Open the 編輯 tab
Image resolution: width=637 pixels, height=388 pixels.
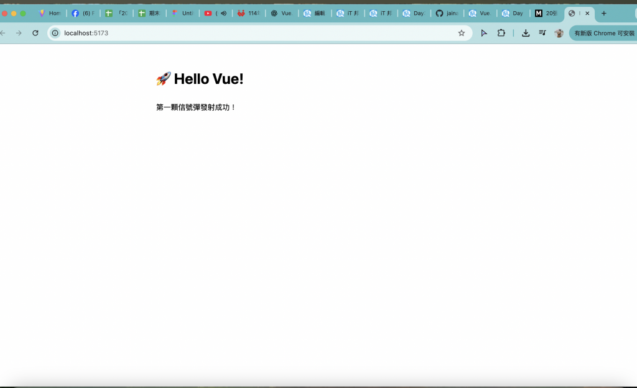click(315, 14)
